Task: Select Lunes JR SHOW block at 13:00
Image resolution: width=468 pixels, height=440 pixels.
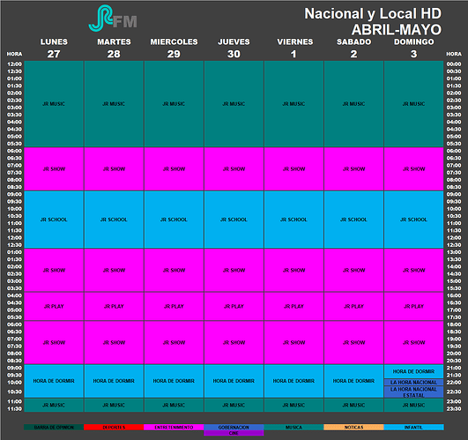Action: click(x=54, y=270)
